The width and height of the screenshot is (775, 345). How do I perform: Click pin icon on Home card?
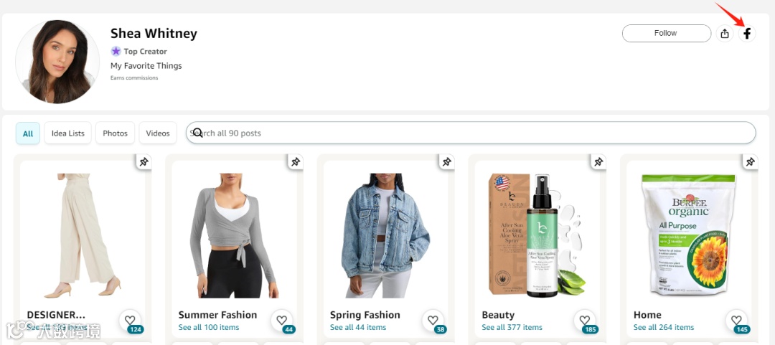tap(750, 162)
